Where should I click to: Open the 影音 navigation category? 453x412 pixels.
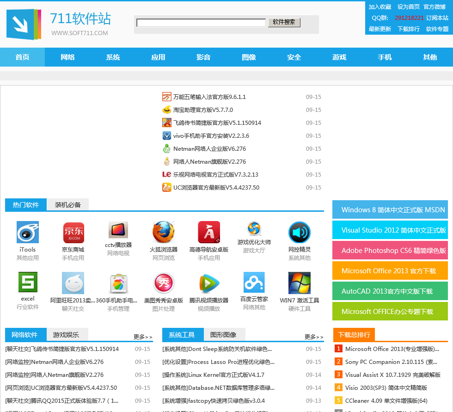pyautogui.click(x=203, y=57)
